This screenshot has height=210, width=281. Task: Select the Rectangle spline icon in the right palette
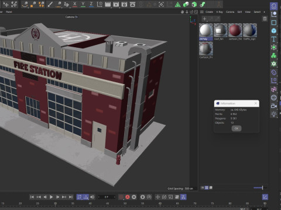point(274,23)
